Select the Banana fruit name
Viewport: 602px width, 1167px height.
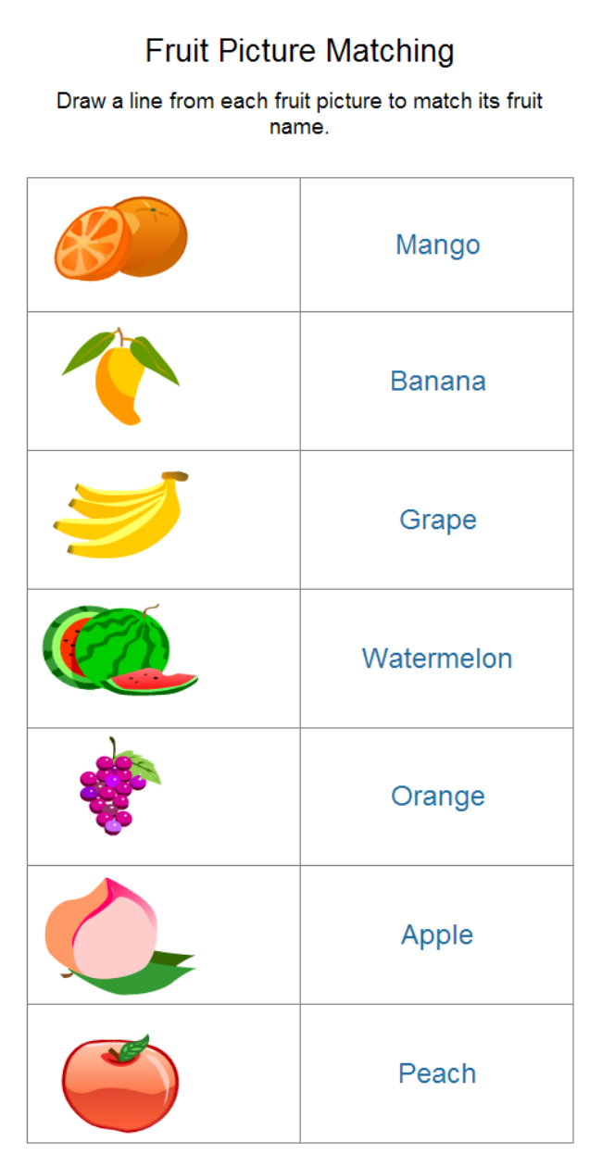437,381
